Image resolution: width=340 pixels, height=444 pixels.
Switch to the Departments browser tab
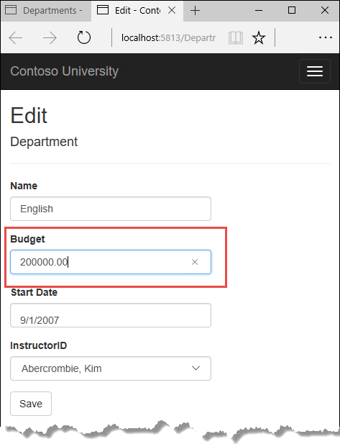pyautogui.click(x=46, y=11)
